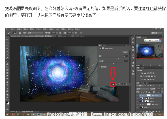Click the Navigator preview thumbnail
The image size is (167, 119).
(149, 51)
